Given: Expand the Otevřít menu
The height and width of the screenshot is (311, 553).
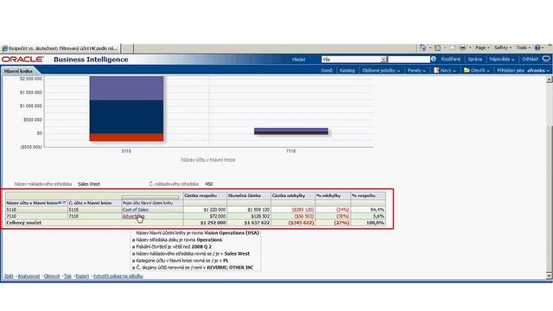Looking at the screenshot, I should tap(480, 71).
